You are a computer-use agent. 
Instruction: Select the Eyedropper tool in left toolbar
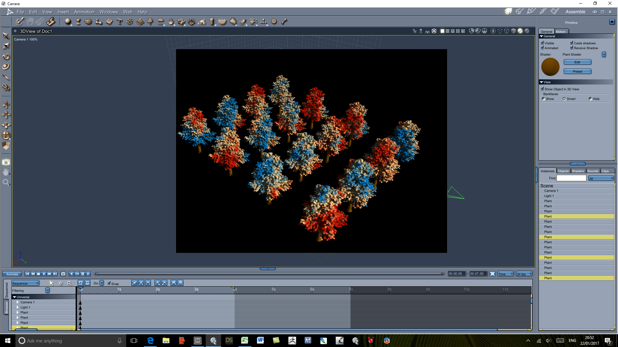coord(6,77)
